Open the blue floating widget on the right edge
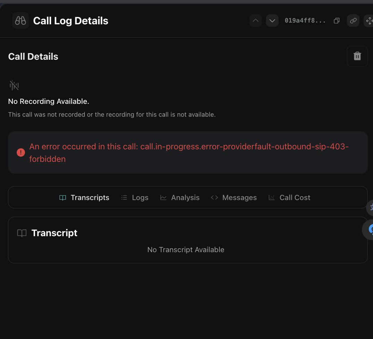This screenshot has width=373, height=339. pyautogui.click(x=370, y=229)
